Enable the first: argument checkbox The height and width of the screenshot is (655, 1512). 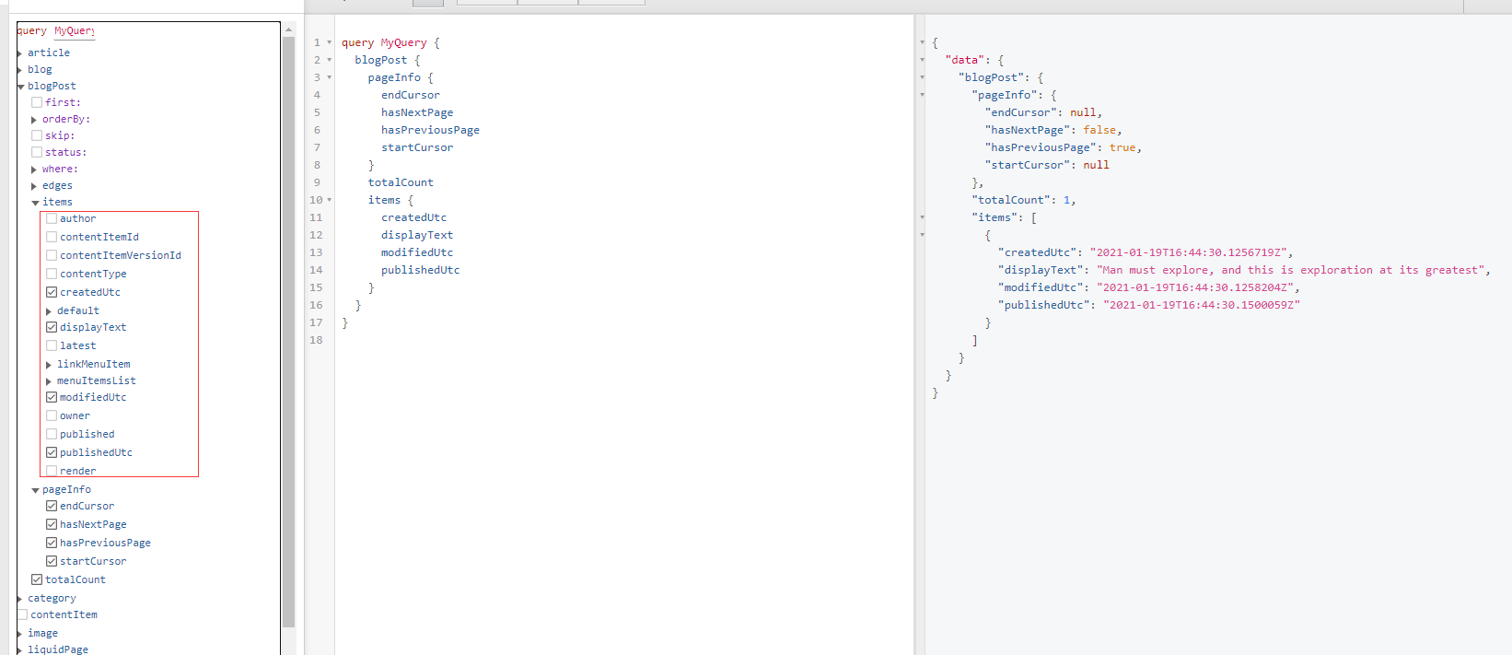(x=37, y=102)
